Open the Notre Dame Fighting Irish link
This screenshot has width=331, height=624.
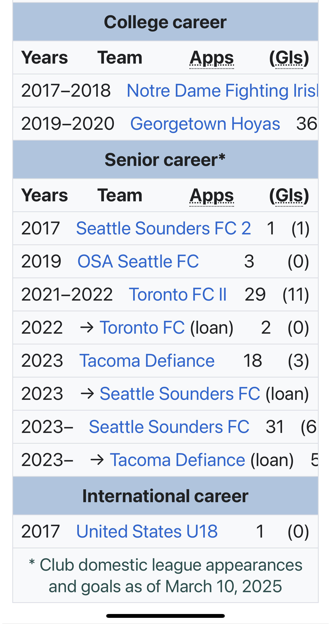pyautogui.click(x=222, y=91)
